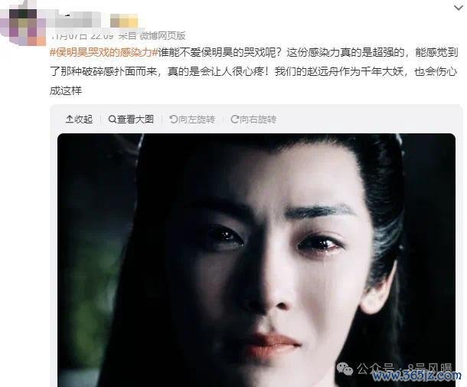Click the post body text paragraph
The width and height of the screenshot is (467, 387).
253,71
